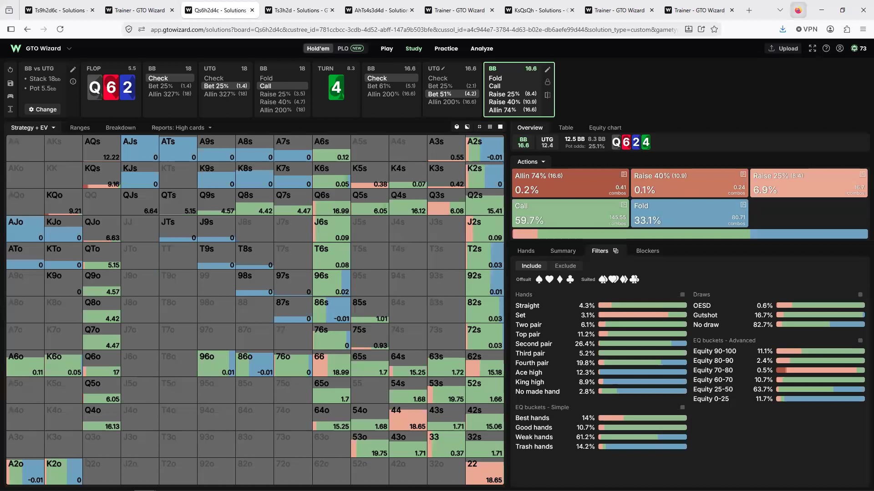The width and height of the screenshot is (874, 491).
Task: Open the GTO Wizard logo dropdown arrow
Action: click(69, 48)
